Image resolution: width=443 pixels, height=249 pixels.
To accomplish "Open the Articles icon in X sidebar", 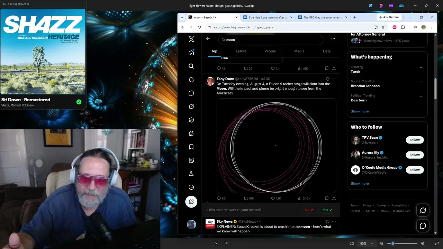I will pyautogui.click(x=191, y=160).
